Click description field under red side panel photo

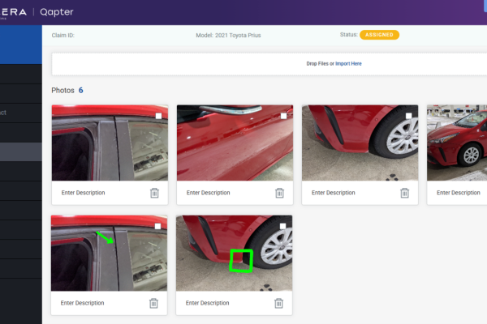tap(208, 193)
